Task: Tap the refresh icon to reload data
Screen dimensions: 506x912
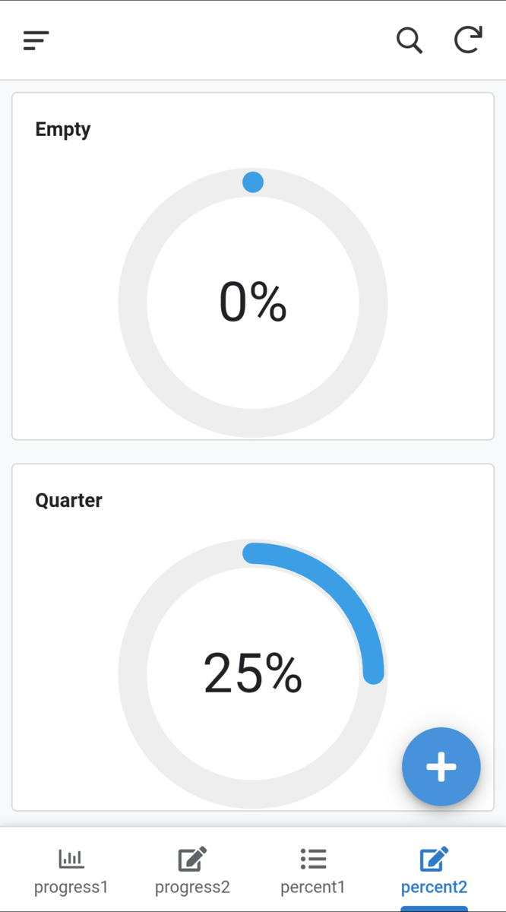Action: [468, 40]
